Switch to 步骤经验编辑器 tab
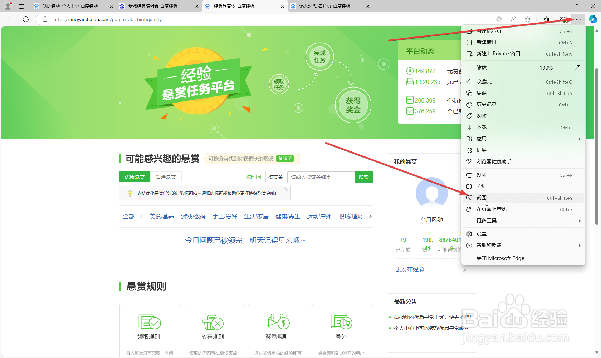601x358 pixels. [154, 6]
